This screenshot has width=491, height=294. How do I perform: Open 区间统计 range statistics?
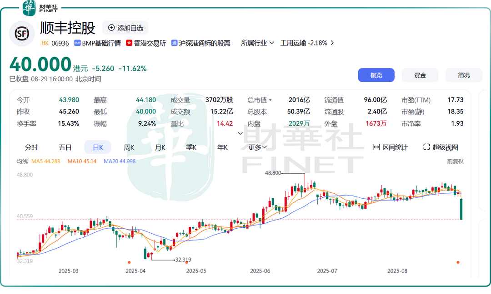pos(390,147)
